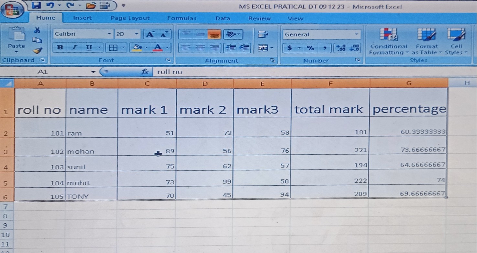Toggle Bold formatting
477x253 pixels.
point(60,48)
